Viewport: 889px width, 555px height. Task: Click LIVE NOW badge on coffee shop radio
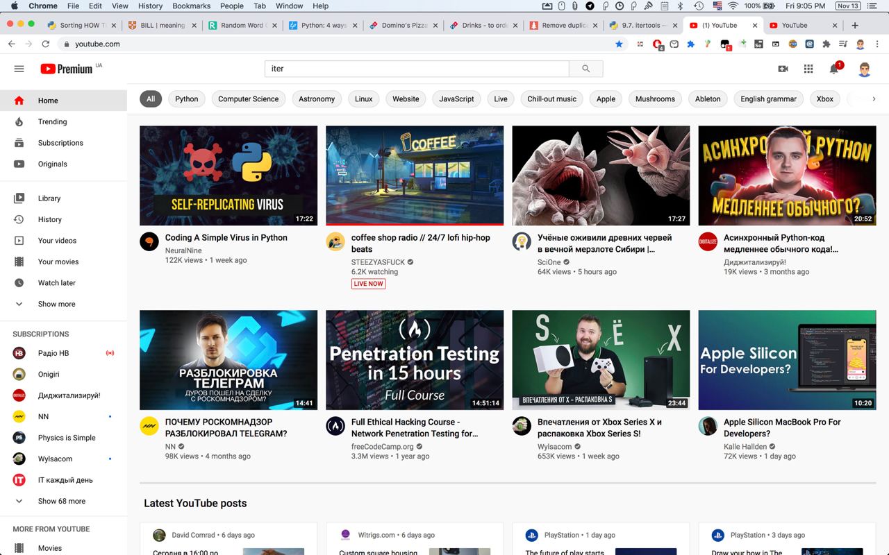(x=369, y=284)
